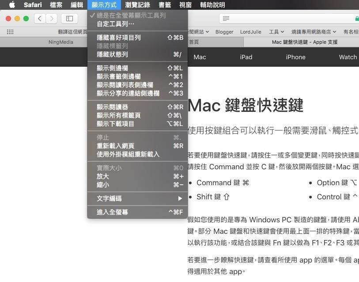359x282 pixels.
Task: Choose 顯示側邊欄 menu item
Action: [138, 68]
